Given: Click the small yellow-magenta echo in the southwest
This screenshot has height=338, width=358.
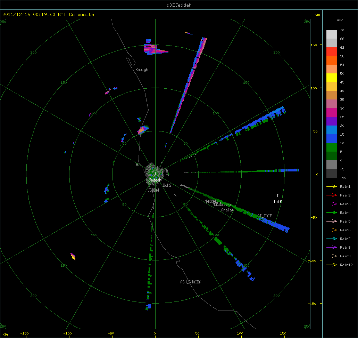Looking at the screenshot, I should click(73, 256).
